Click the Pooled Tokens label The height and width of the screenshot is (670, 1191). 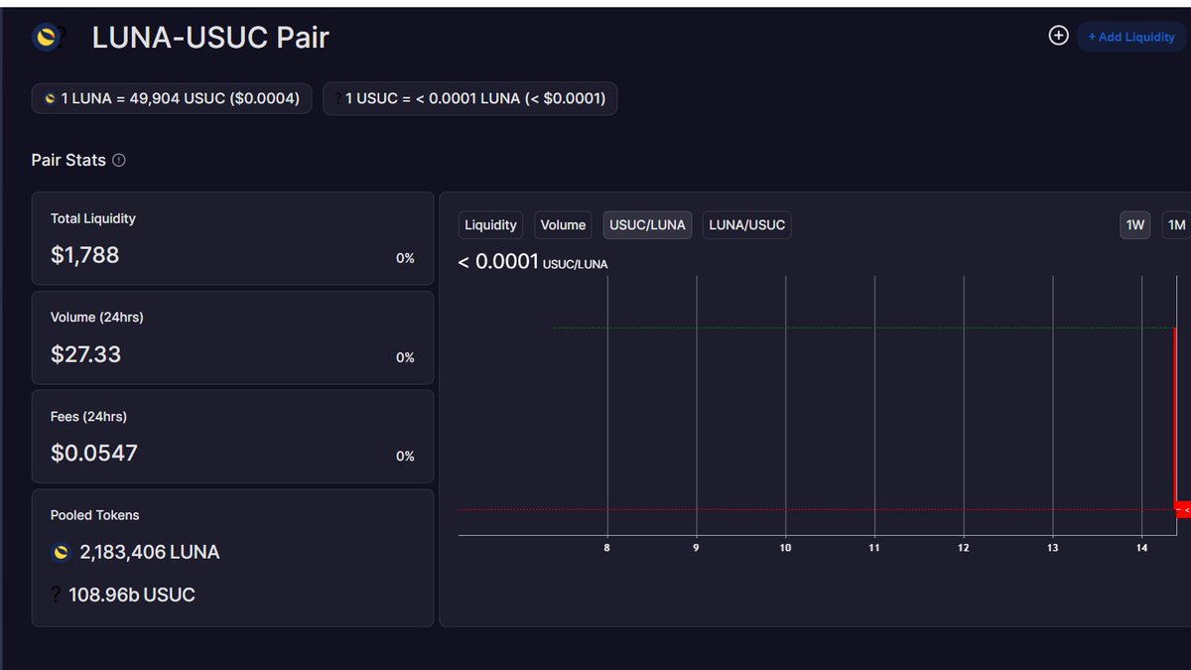click(x=95, y=515)
